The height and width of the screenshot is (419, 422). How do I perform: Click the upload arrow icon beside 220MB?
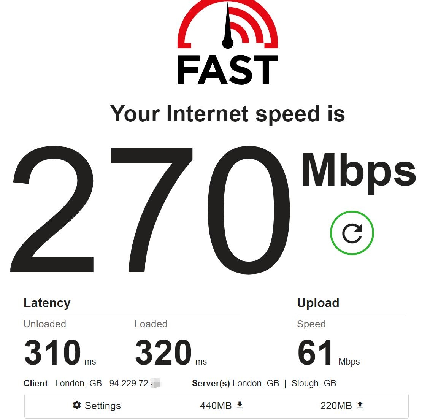tap(360, 405)
